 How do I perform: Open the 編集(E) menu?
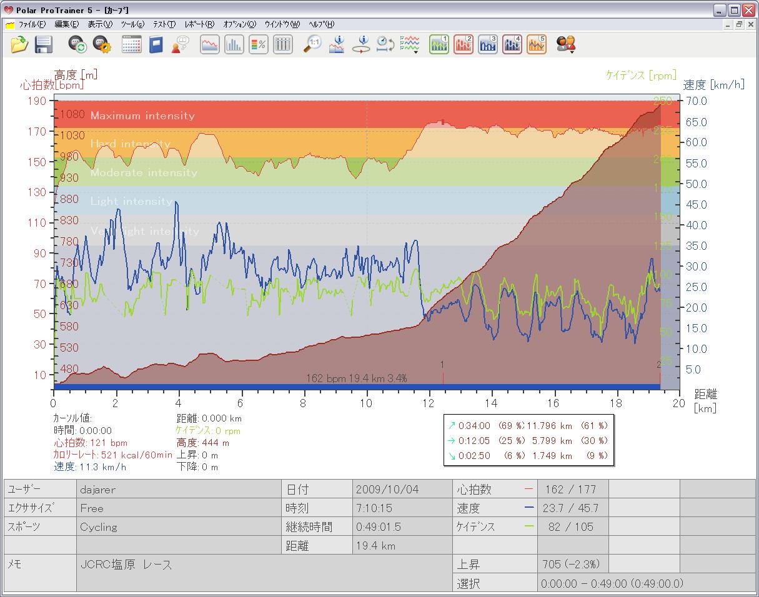[x=67, y=24]
